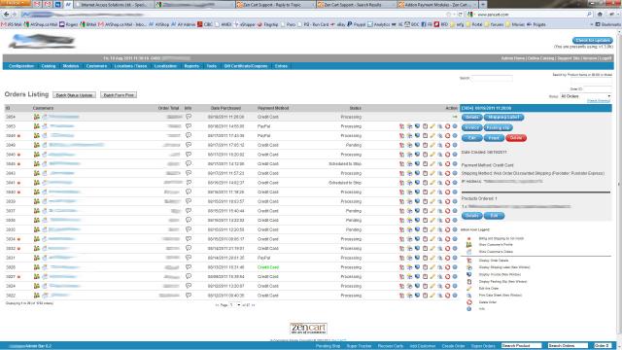The height and width of the screenshot is (350, 622).
Task: Open the Reports menu
Action: (191, 66)
